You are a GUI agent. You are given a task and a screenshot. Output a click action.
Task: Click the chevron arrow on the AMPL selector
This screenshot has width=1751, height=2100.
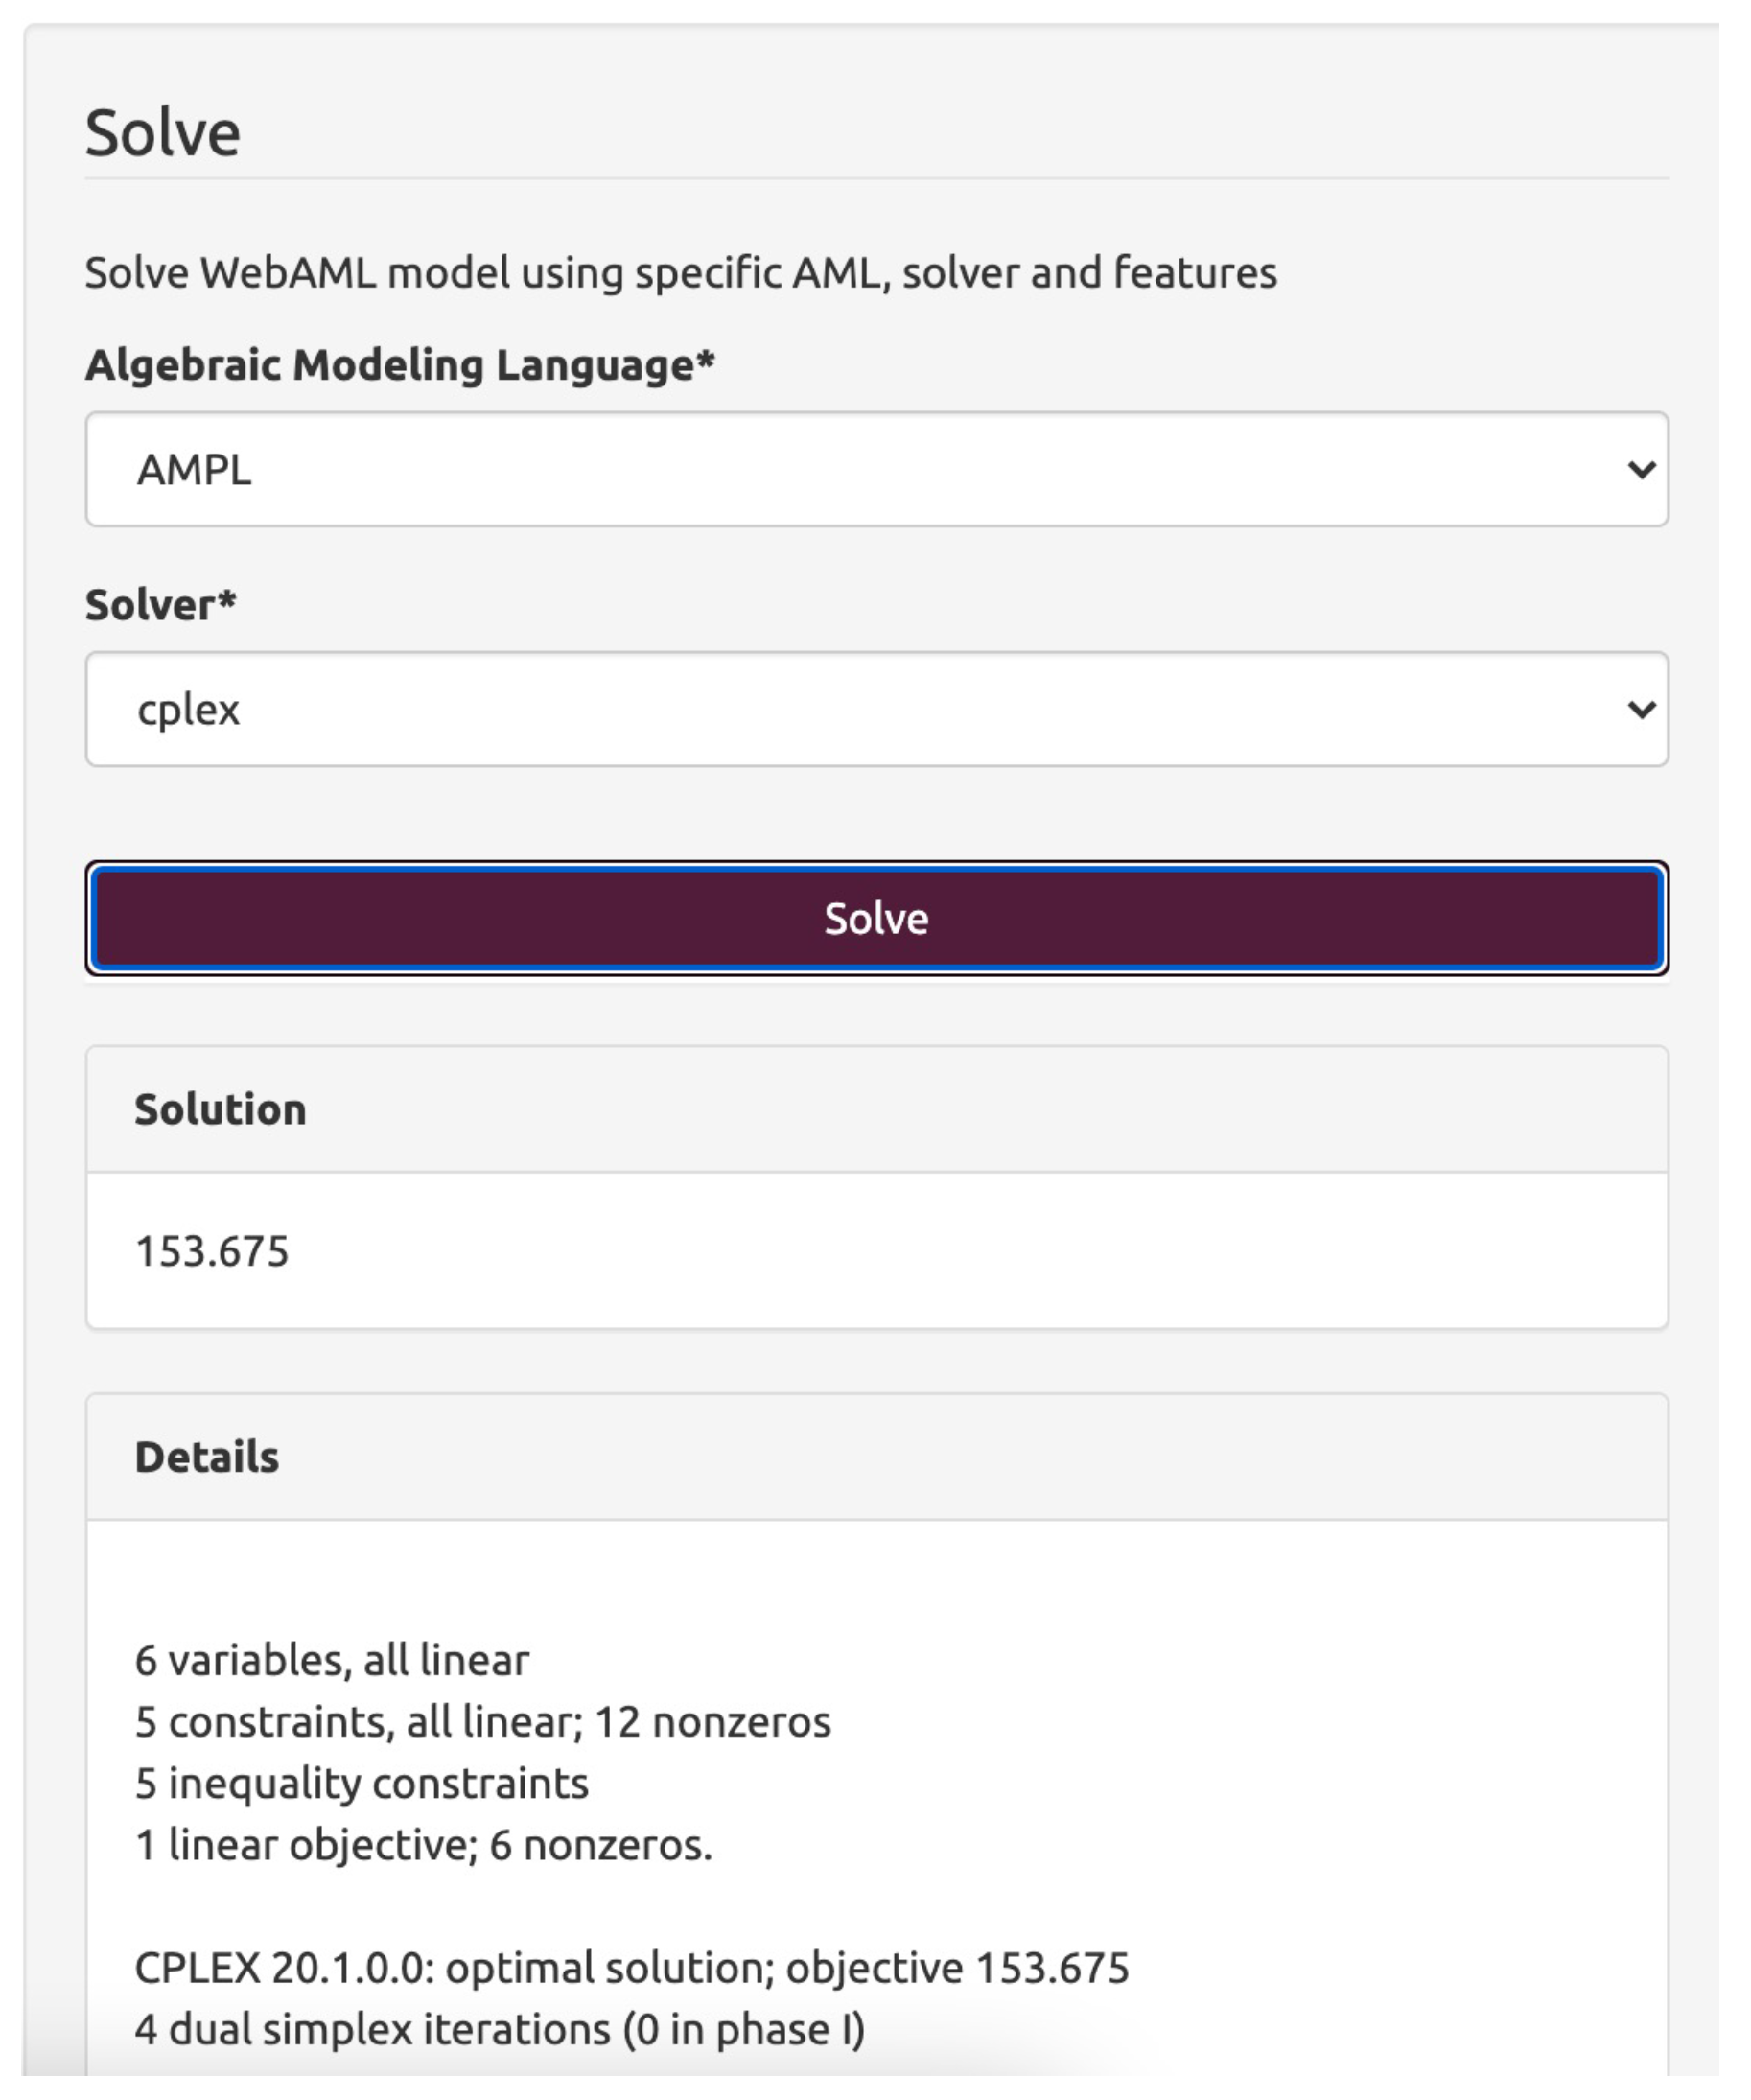tap(1640, 469)
